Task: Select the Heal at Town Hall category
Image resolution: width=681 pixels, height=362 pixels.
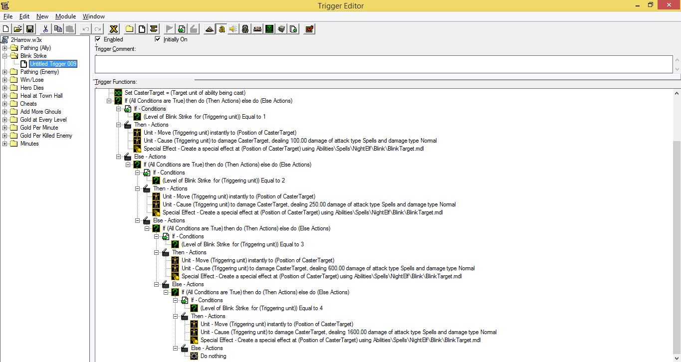Action: [41, 96]
